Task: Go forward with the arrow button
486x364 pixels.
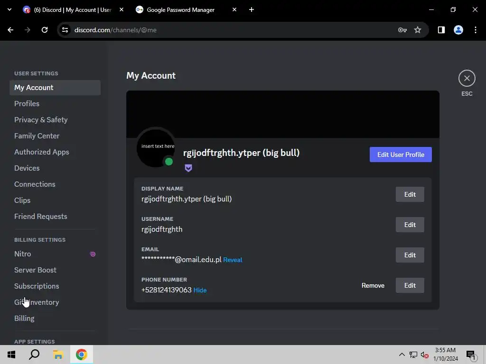Action: pyautogui.click(x=28, y=30)
